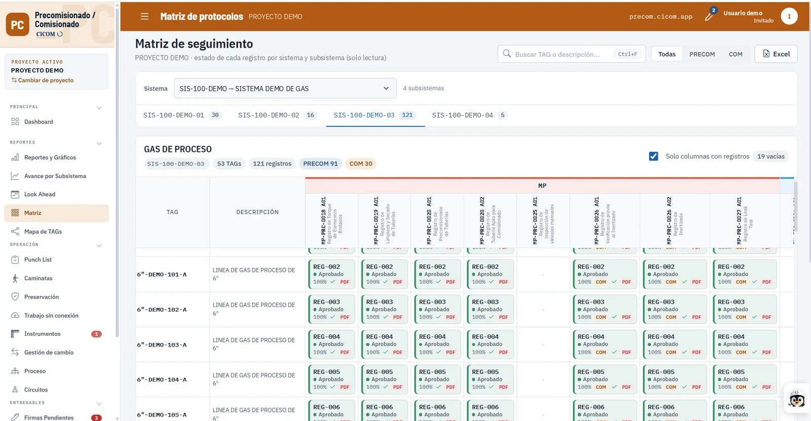811x421 pixels.
Task: Open Circuitos sidebar icon
Action: [x=15, y=390]
